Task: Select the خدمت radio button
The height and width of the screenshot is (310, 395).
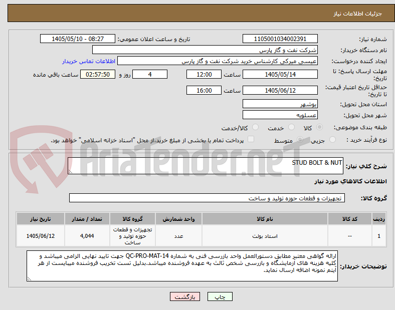Action: coord(291,127)
